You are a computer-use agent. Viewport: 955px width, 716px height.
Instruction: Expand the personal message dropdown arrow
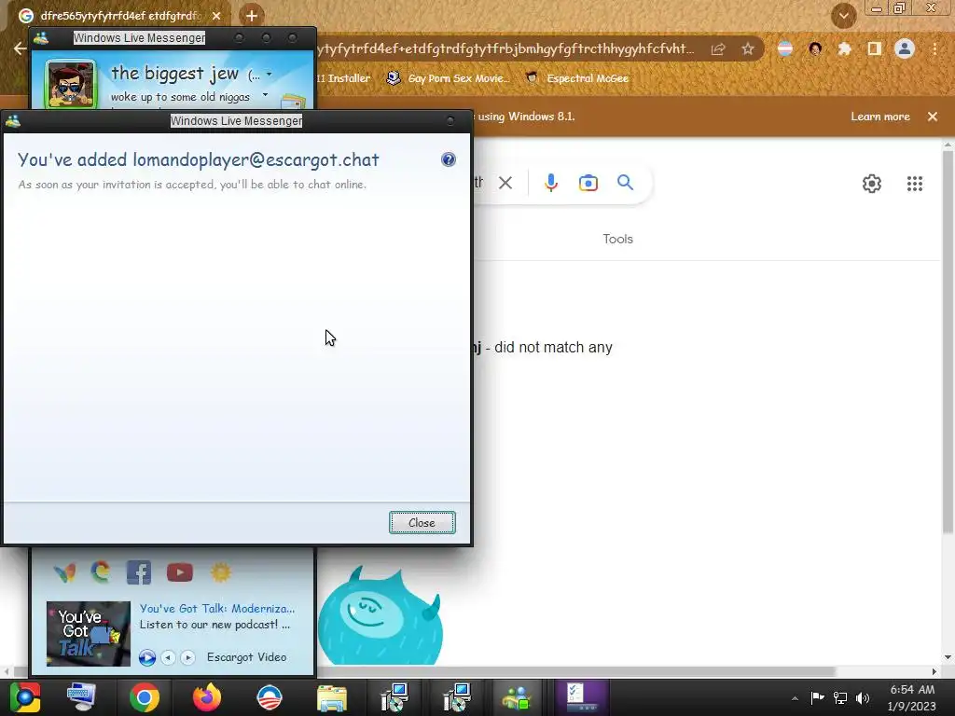265,95
